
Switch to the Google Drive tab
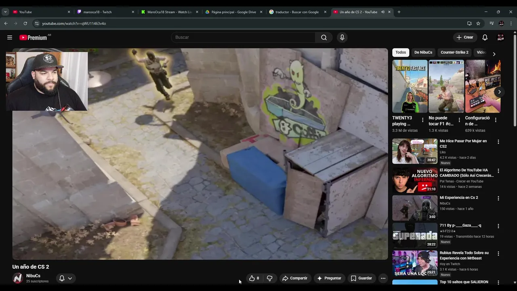point(233,12)
